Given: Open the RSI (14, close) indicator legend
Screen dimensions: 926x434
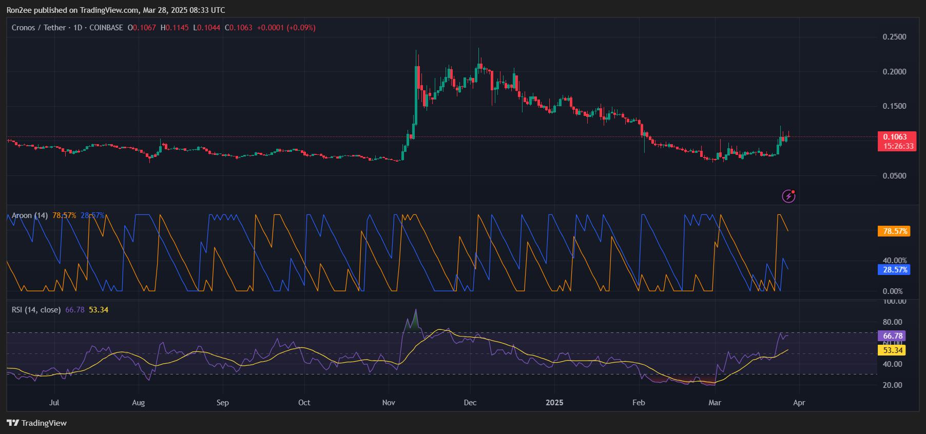Looking at the screenshot, I should 36,310.
